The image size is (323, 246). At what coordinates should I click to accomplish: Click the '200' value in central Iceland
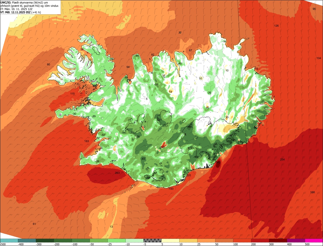coord(162,147)
